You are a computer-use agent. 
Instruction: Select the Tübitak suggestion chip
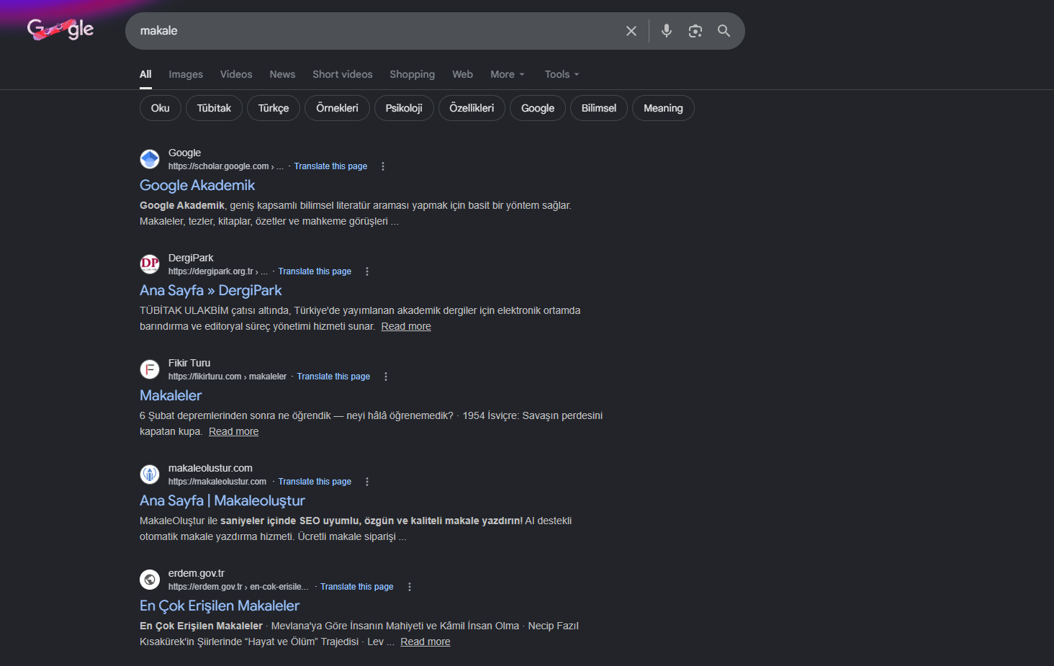tap(214, 108)
